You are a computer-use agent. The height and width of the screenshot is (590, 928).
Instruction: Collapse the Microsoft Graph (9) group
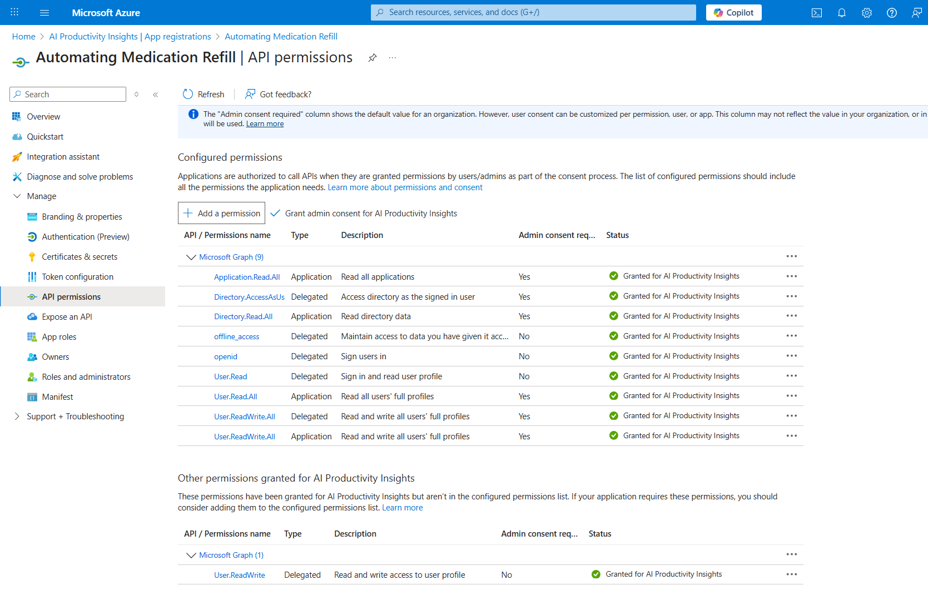tap(191, 257)
